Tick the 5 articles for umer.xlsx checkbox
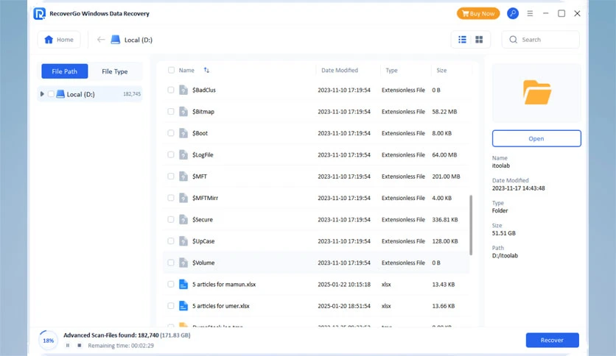This screenshot has width=616, height=356. click(171, 306)
